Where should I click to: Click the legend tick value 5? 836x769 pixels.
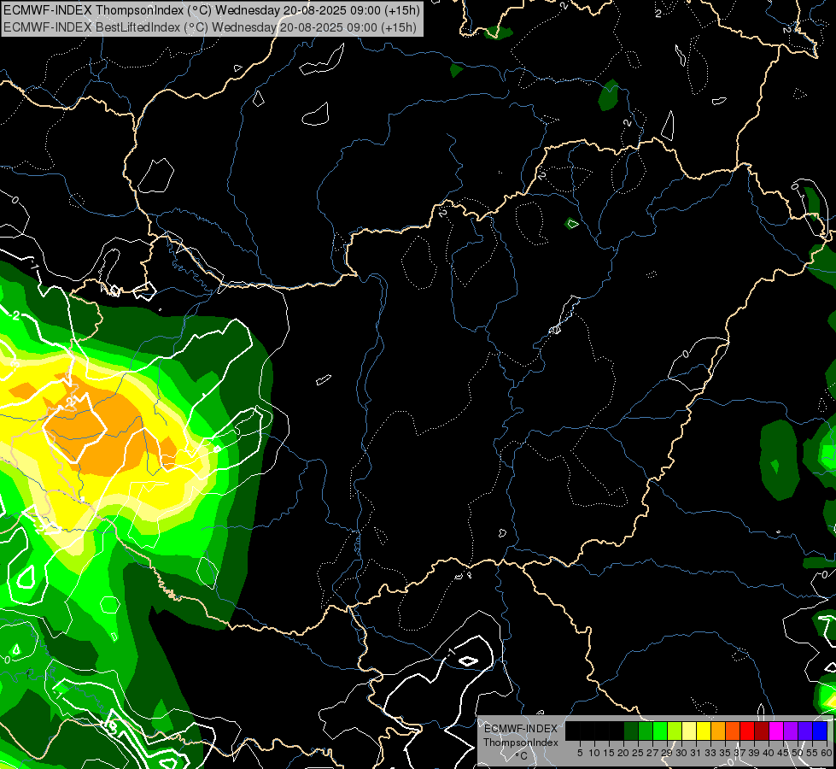(580, 753)
